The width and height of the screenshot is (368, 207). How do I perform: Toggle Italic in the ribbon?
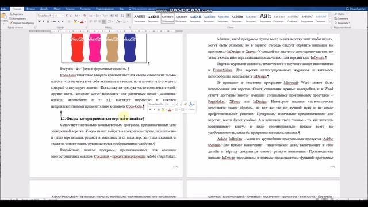click(x=44, y=22)
